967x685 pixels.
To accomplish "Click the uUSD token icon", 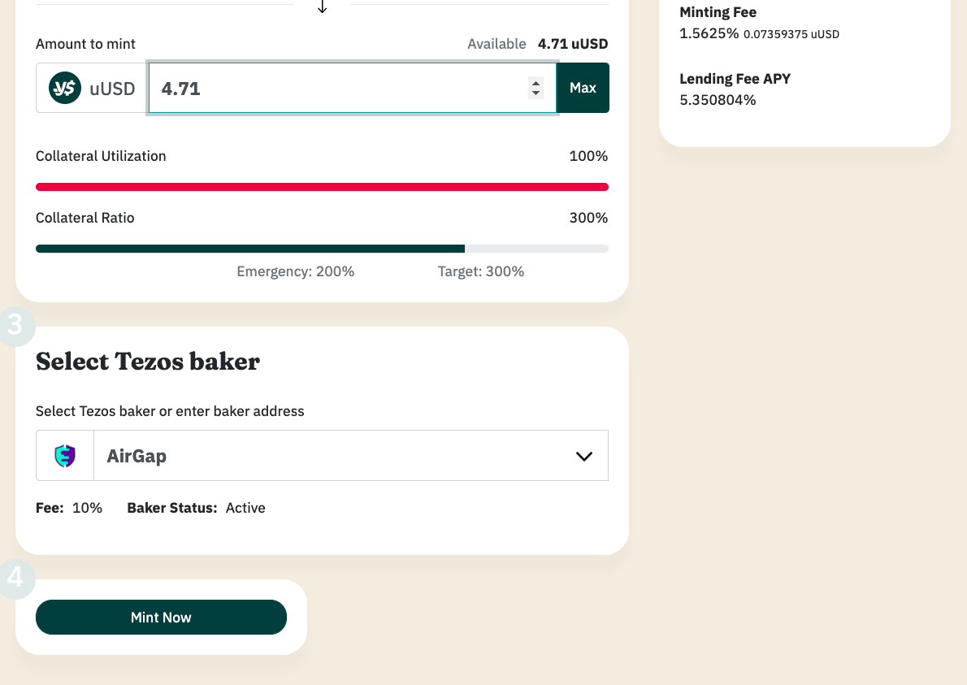I will [x=65, y=88].
